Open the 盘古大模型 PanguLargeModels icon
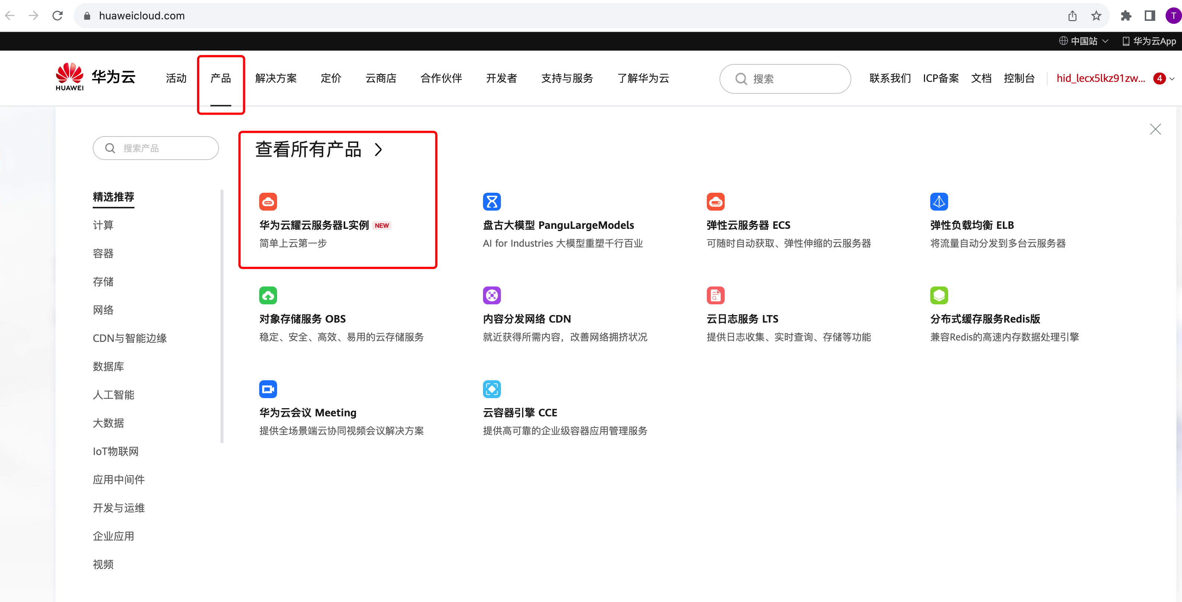The image size is (1182, 602). tap(492, 202)
